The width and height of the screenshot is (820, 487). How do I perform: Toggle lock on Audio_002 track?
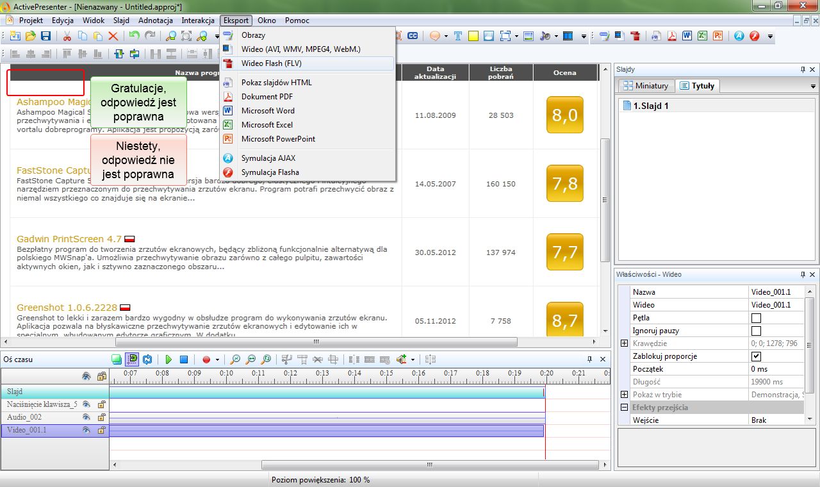101,417
